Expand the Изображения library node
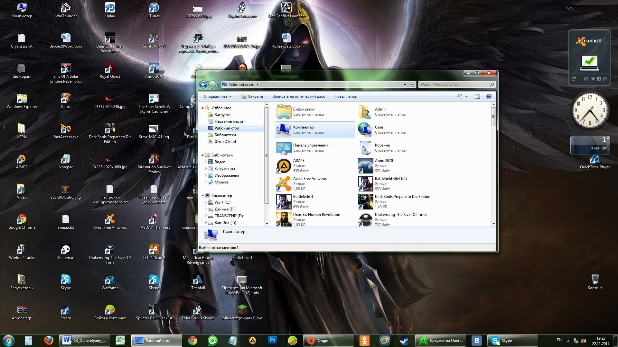The width and height of the screenshot is (618, 347). (x=206, y=175)
